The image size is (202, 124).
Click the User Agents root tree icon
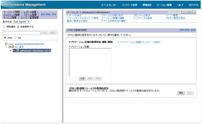6,44
